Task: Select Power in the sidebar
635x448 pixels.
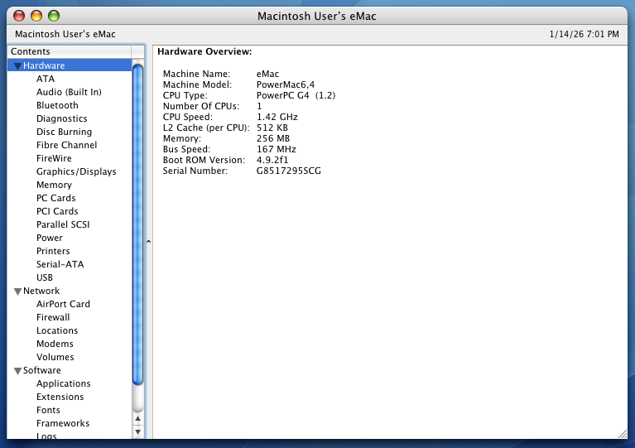Action: (x=50, y=238)
